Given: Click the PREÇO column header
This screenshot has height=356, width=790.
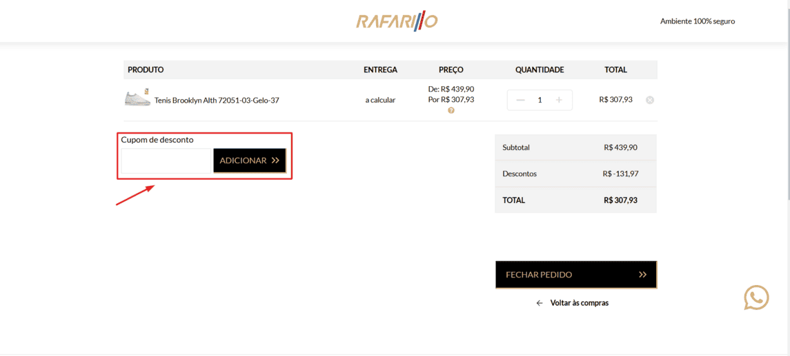Looking at the screenshot, I should tap(451, 70).
